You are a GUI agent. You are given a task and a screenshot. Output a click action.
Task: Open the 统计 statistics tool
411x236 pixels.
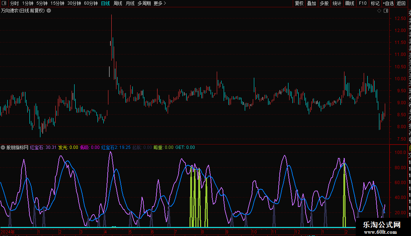point(337,3)
